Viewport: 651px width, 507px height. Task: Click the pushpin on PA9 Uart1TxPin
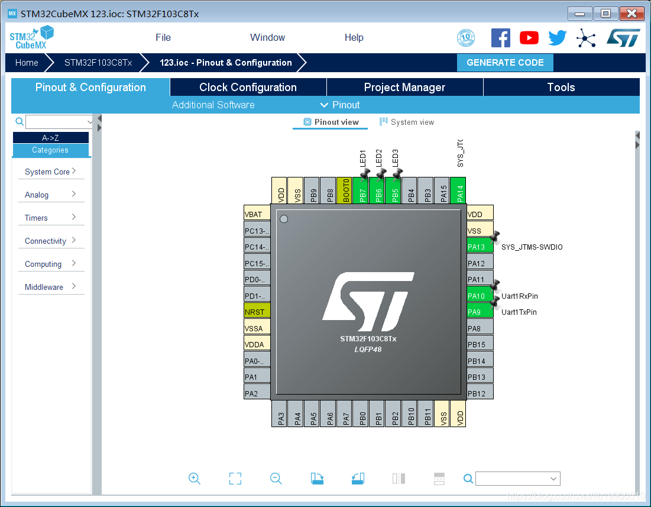pos(494,302)
